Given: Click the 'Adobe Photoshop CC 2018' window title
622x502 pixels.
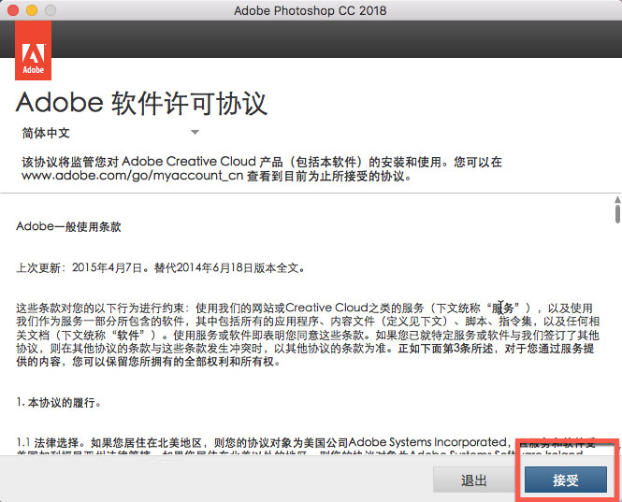Looking at the screenshot, I should pyautogui.click(x=311, y=10).
